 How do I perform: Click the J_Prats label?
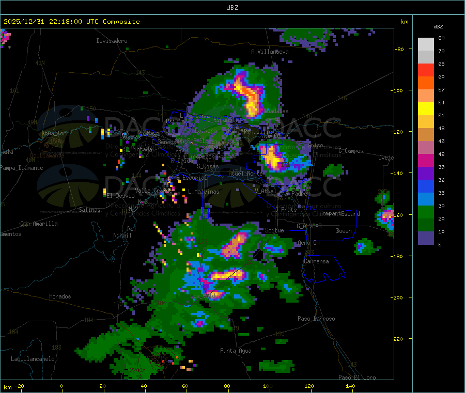[286, 210]
